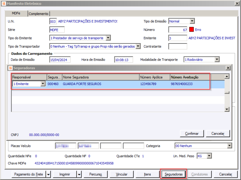The width and height of the screenshot is (241, 180).
Task: Click the Data de Emissão field
Action: click(x=60, y=60)
